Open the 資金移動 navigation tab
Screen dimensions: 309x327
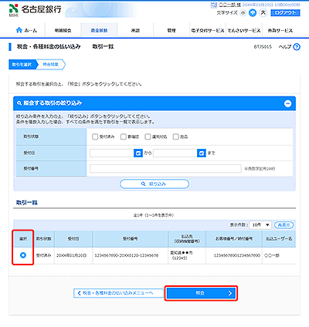pos(99,30)
